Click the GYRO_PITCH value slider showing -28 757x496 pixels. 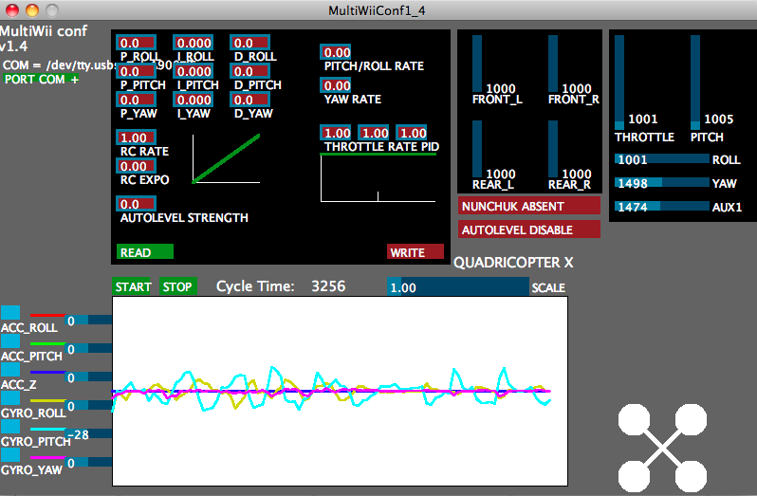click(88, 433)
